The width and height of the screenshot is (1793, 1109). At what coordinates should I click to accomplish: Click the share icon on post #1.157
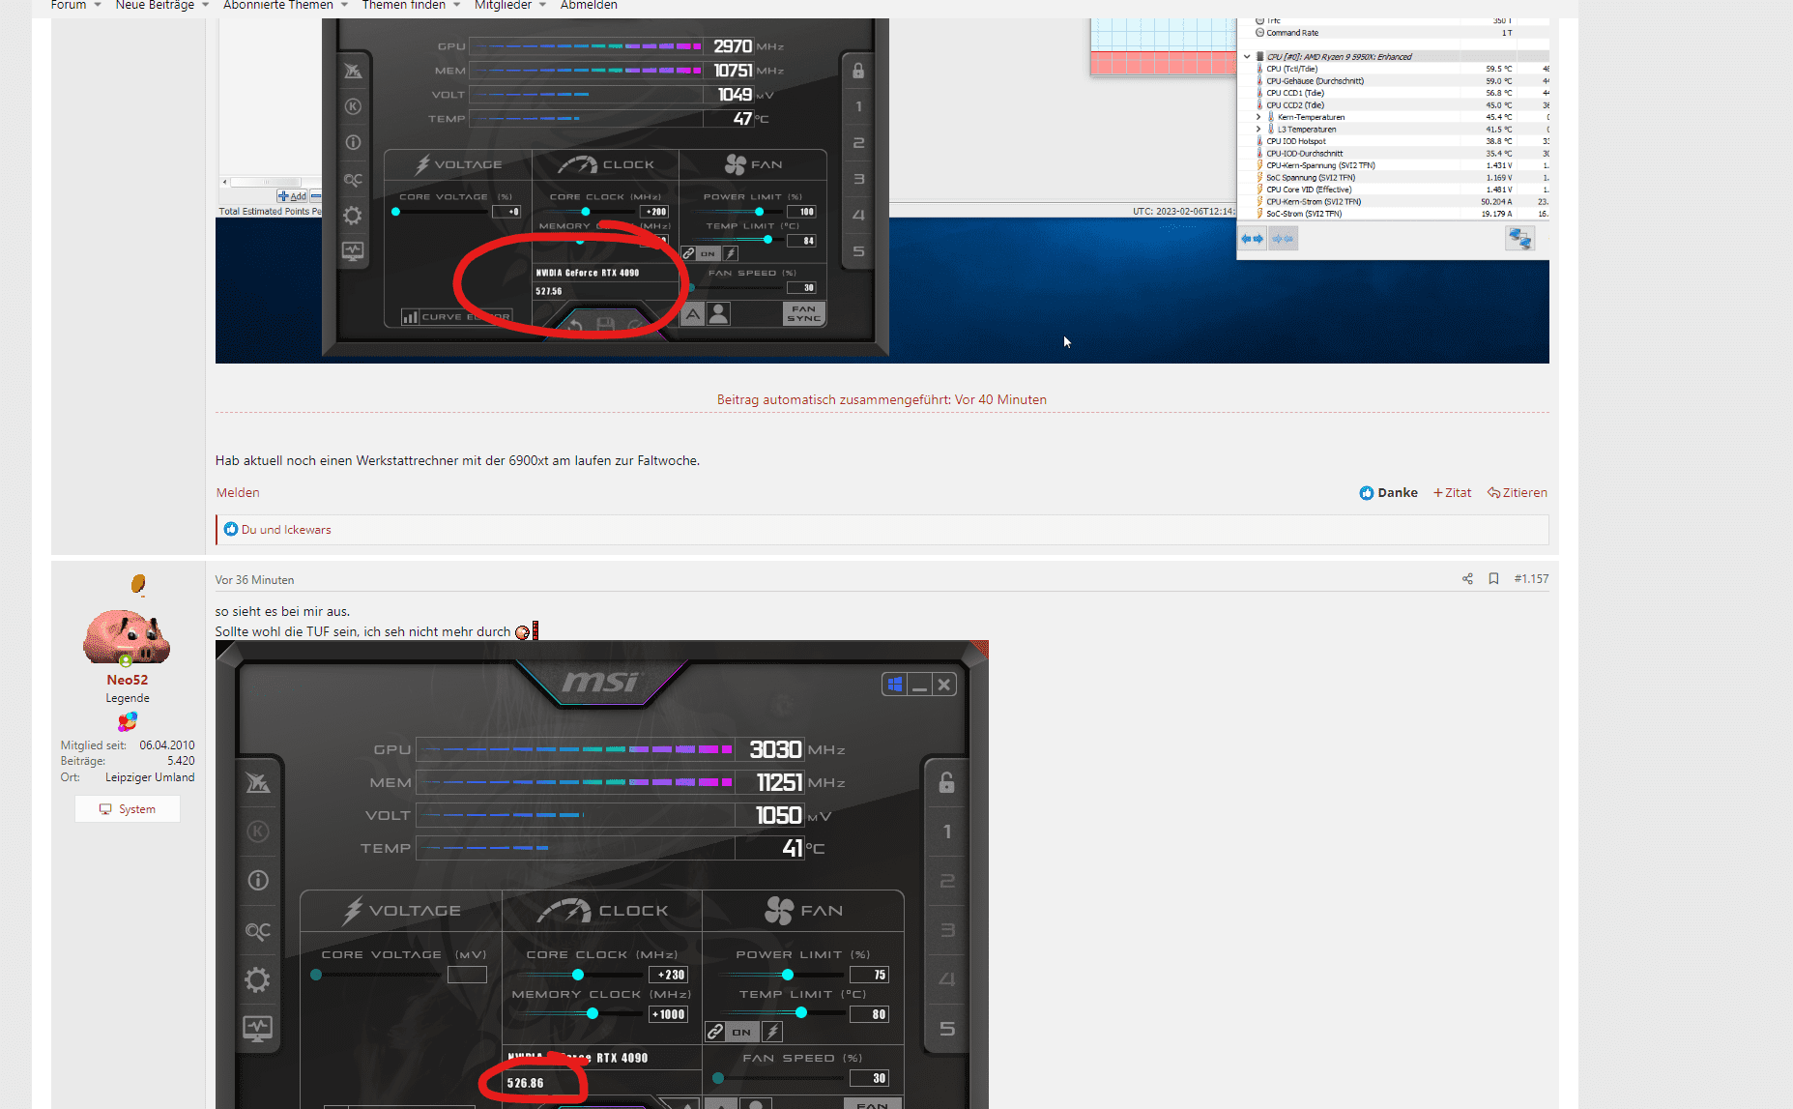coord(1467,579)
